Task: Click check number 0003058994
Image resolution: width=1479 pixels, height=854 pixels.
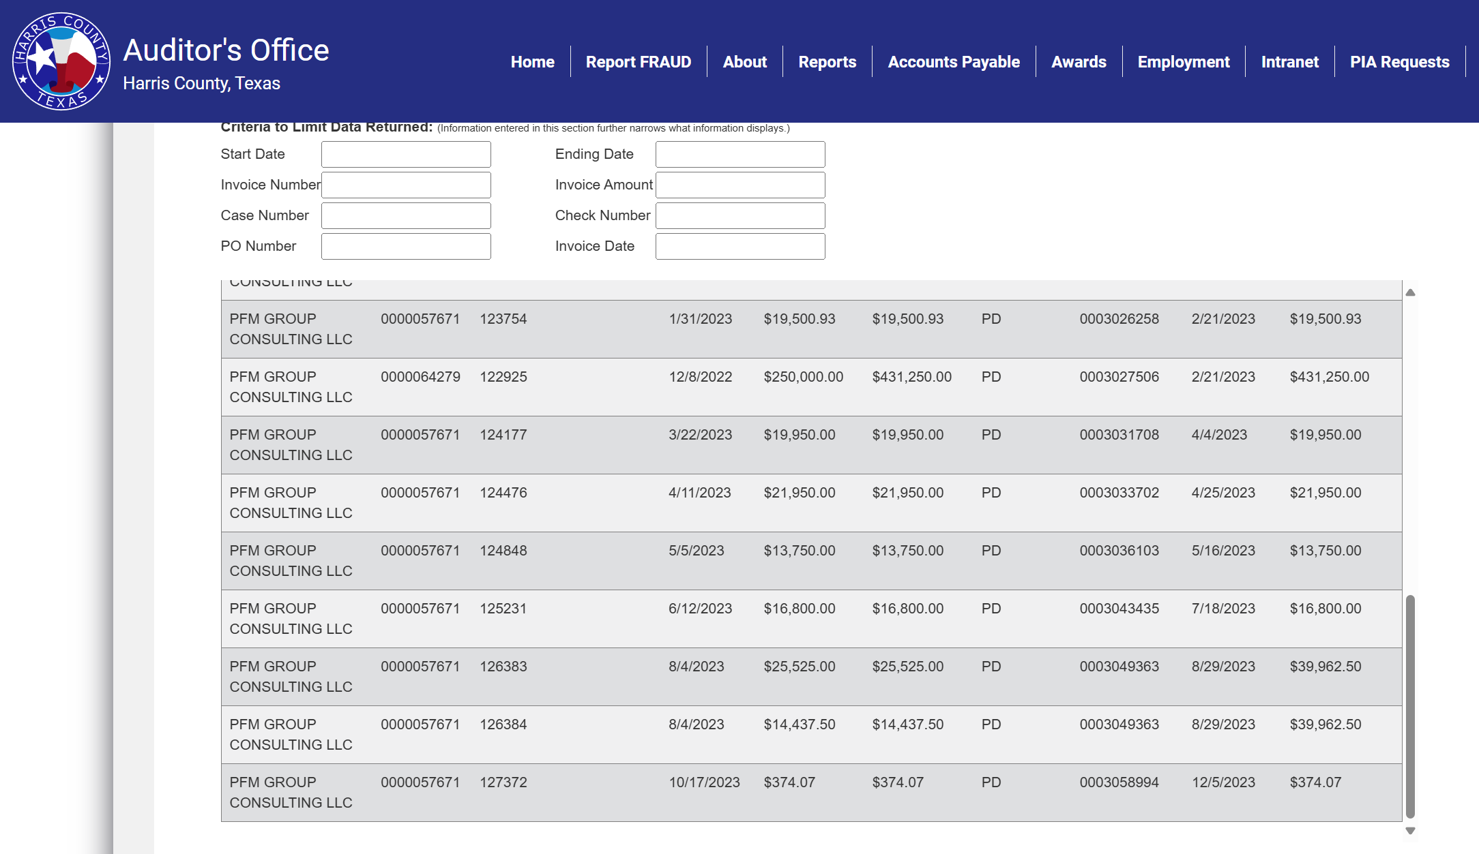Action: click(x=1119, y=782)
